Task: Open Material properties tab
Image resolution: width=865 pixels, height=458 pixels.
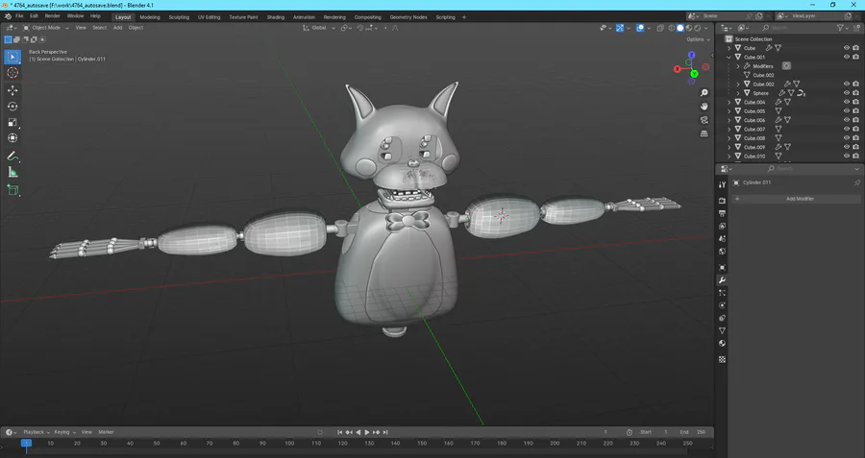Action: coord(722,344)
